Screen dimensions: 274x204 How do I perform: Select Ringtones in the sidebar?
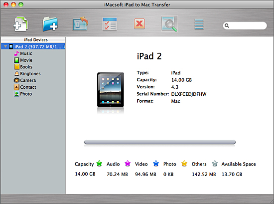[x=27, y=74]
